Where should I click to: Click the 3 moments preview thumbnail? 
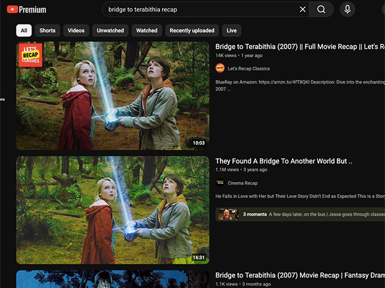[x=227, y=214]
